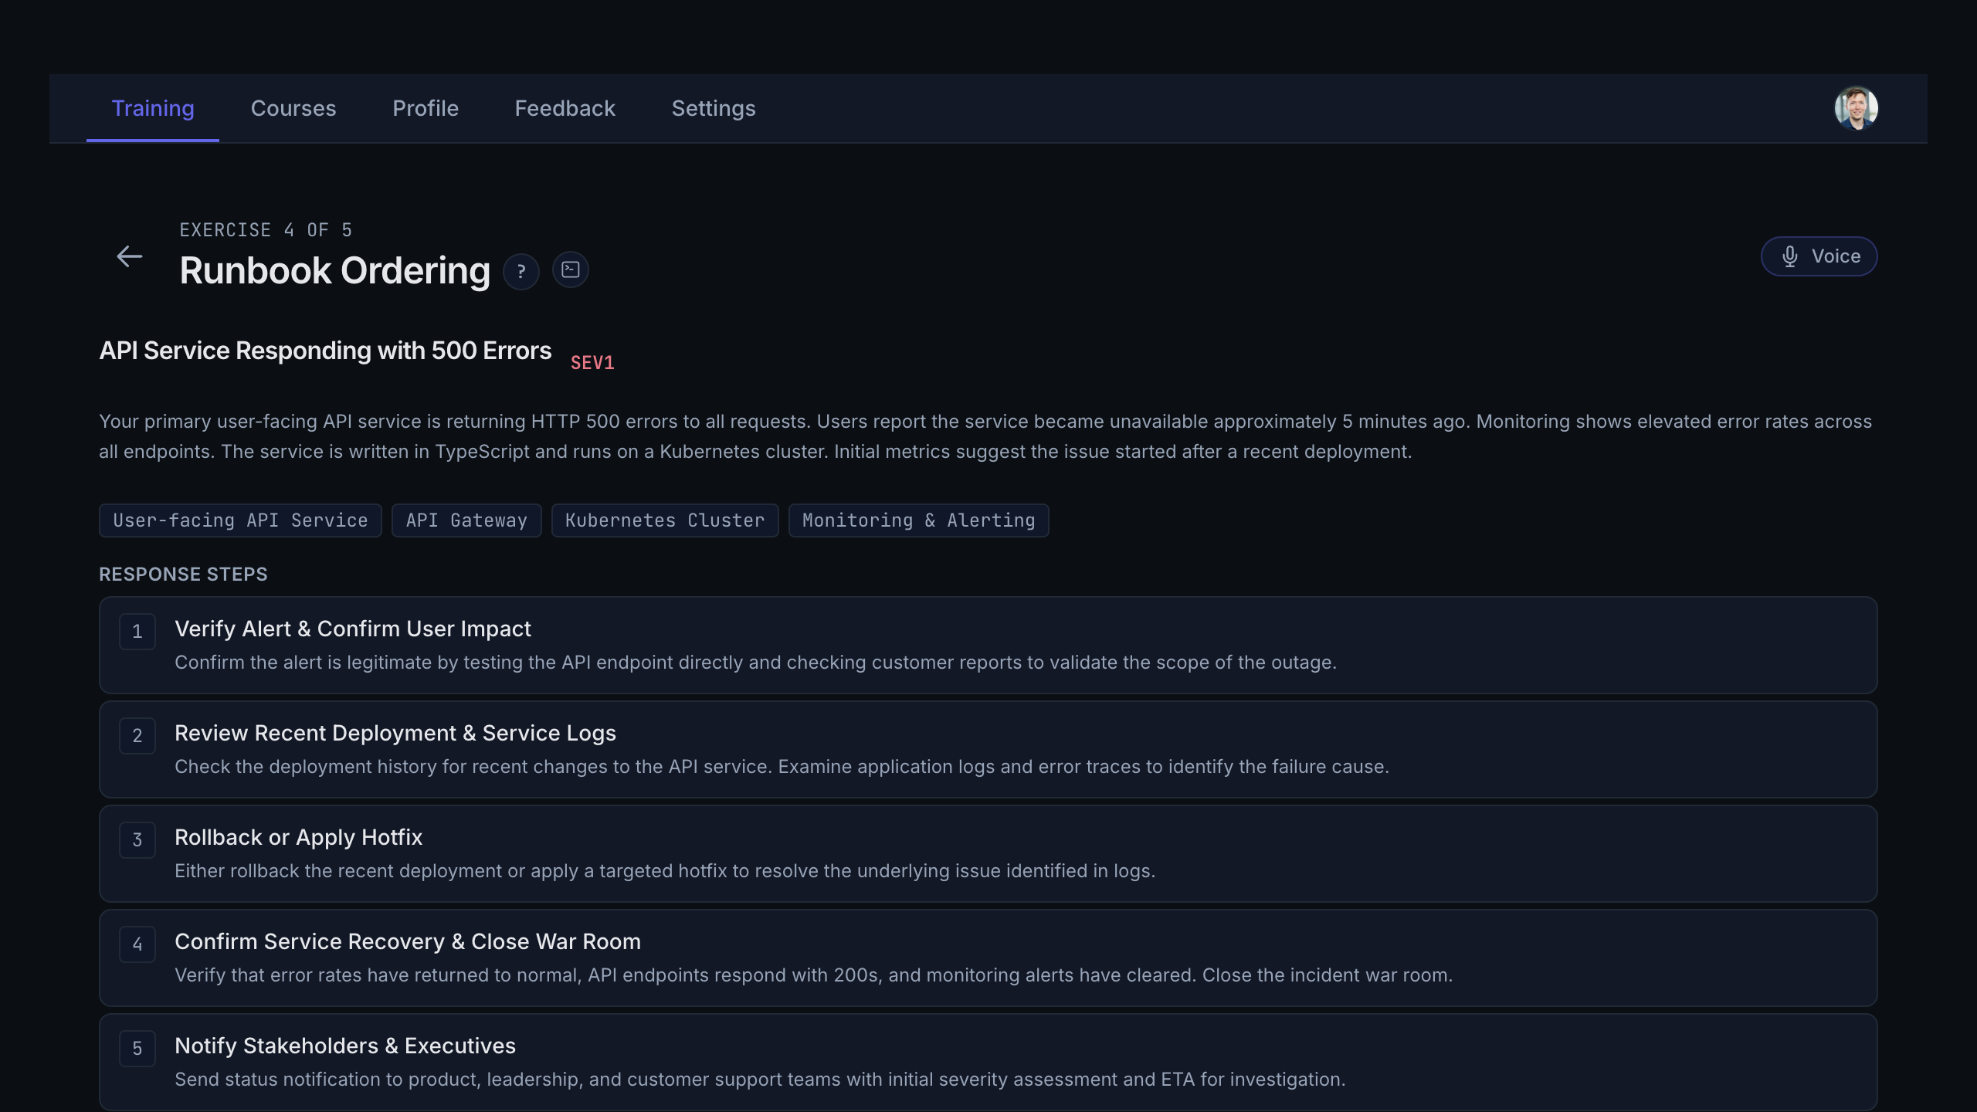Click the Rollback or Apply Hotfix step

(x=988, y=853)
